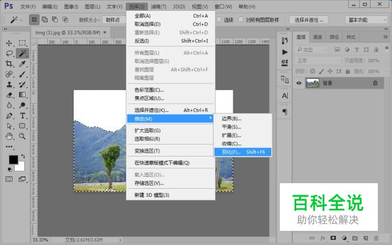Open the Actions panel play icon

click(285, 52)
